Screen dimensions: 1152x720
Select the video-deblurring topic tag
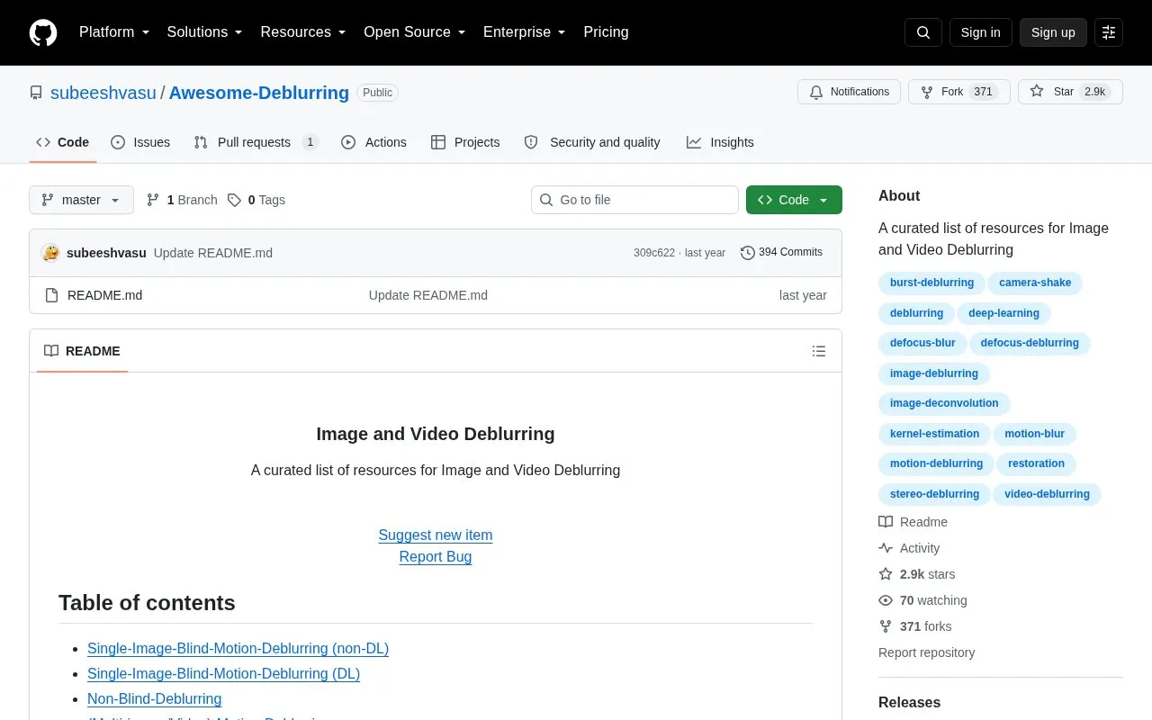[x=1047, y=494]
